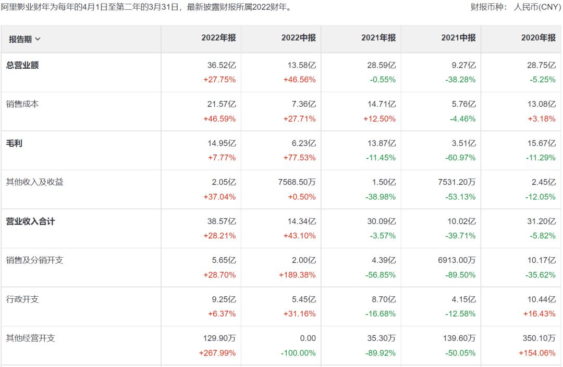Click the 销售成本 row label
Image resolution: width=563 pixels, height=367 pixels.
pyautogui.click(x=22, y=104)
